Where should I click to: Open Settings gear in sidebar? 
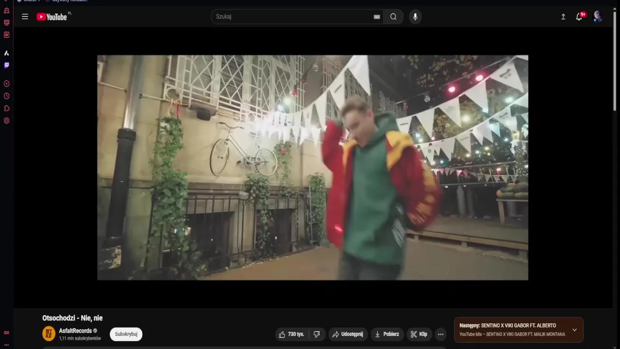(x=6, y=121)
